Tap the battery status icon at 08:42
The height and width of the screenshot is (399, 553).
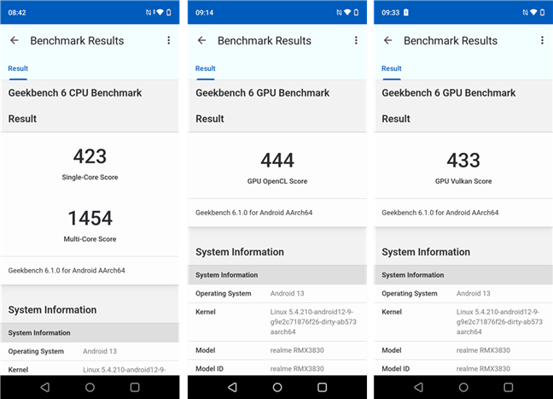(x=169, y=12)
